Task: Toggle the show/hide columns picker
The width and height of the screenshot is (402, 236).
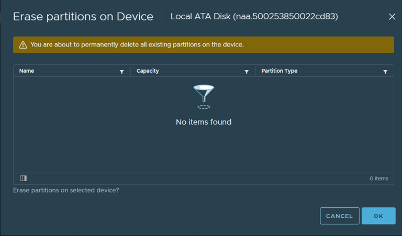Action: pyautogui.click(x=24, y=178)
